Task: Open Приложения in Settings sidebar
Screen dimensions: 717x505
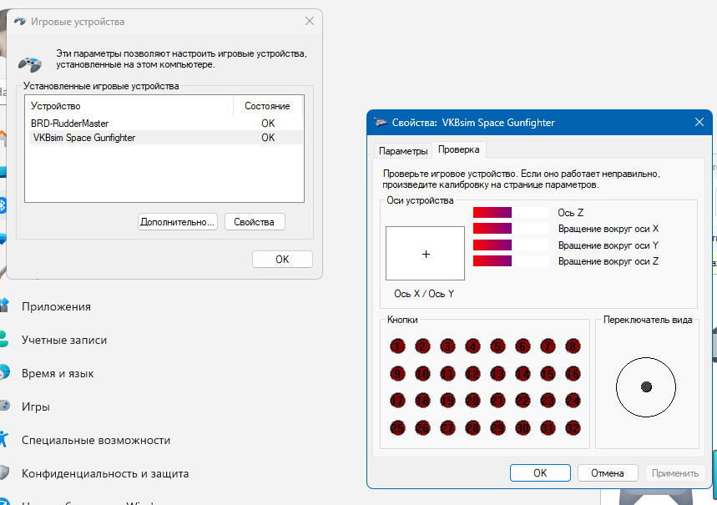Action: [56, 306]
